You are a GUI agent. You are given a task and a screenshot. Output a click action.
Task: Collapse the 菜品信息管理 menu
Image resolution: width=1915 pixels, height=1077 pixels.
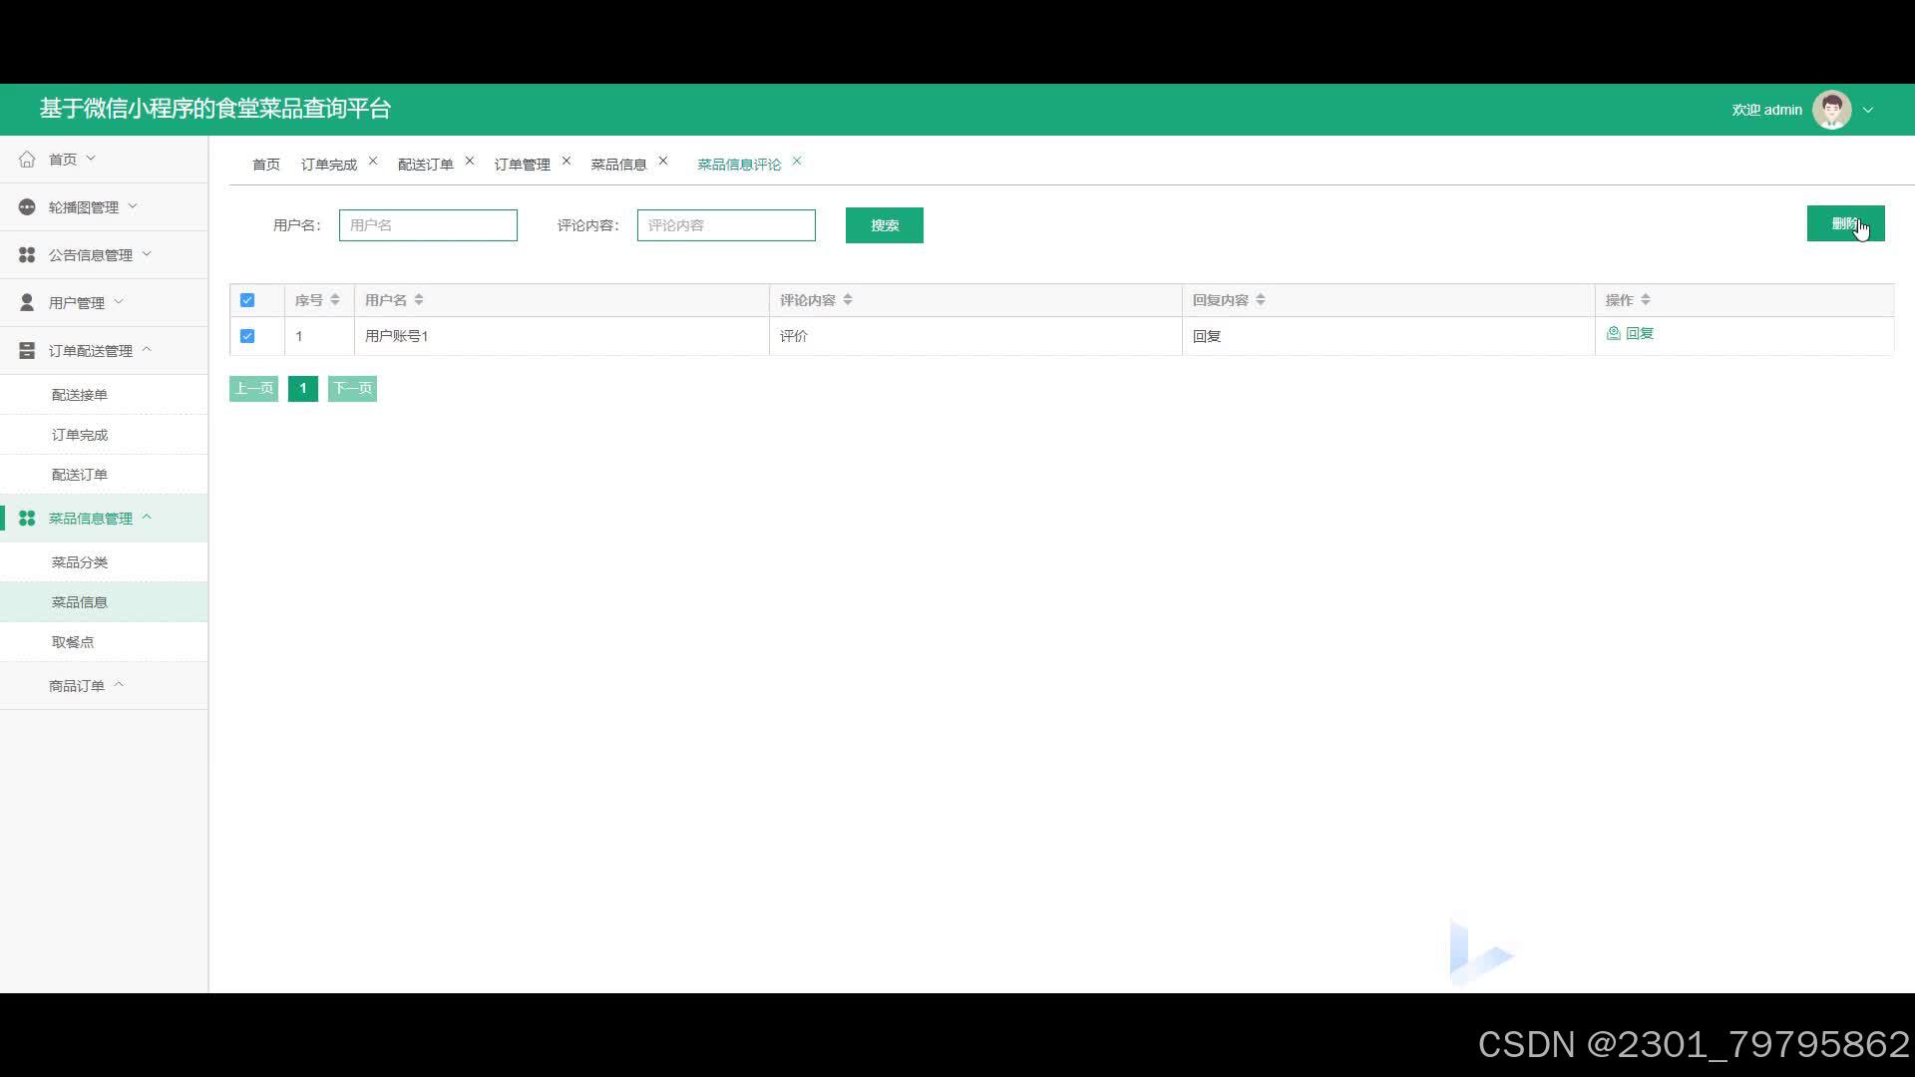pos(147,518)
